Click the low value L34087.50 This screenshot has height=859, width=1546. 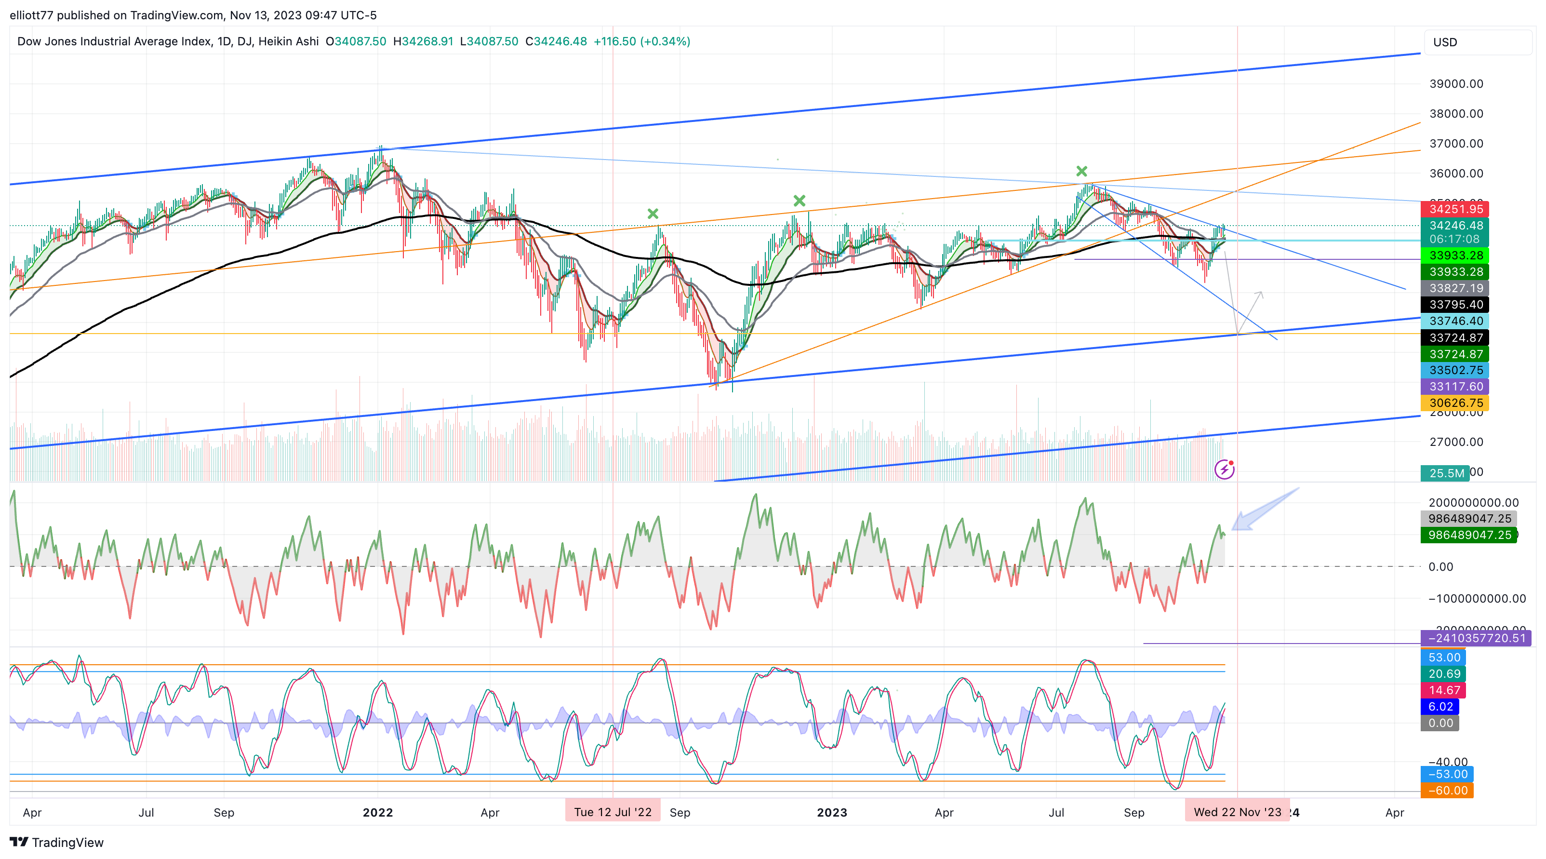489,41
